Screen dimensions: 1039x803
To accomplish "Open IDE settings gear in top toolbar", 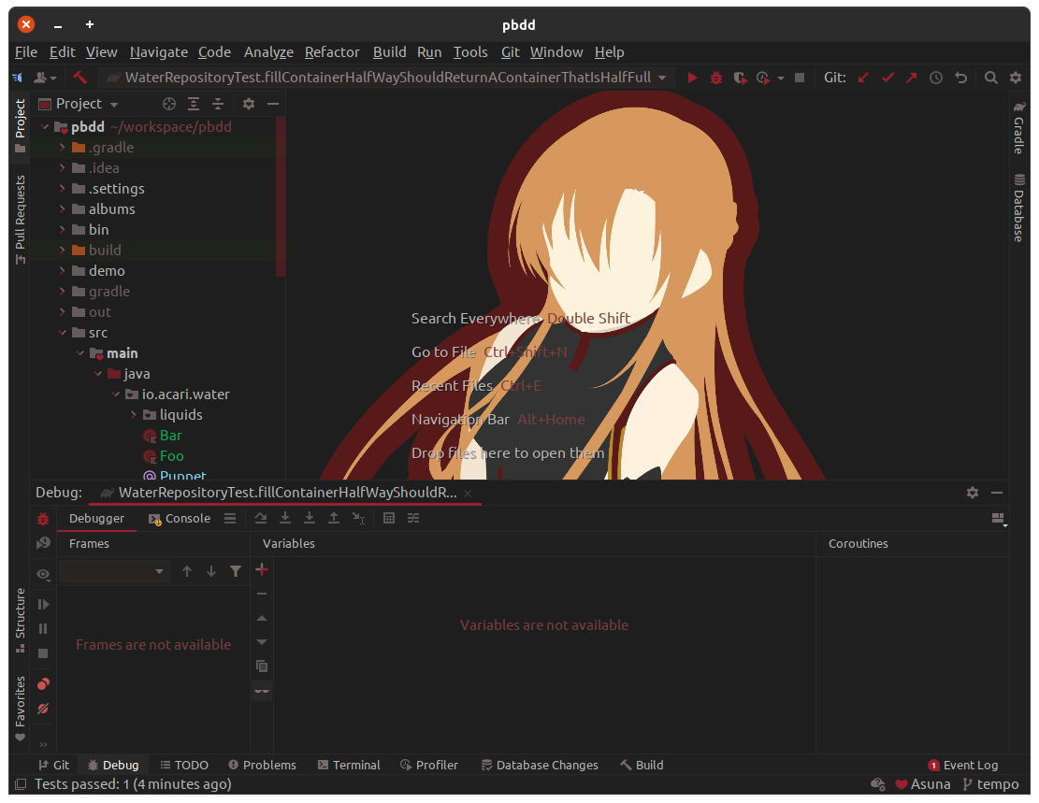I will pyautogui.click(x=1016, y=78).
